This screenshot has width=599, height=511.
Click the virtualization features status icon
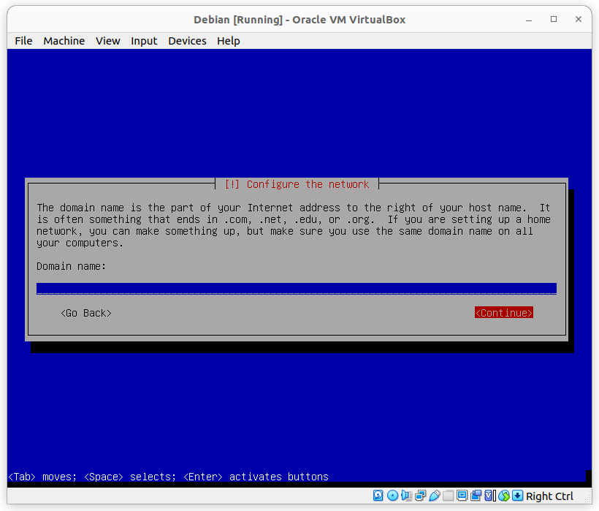pyautogui.click(x=488, y=496)
